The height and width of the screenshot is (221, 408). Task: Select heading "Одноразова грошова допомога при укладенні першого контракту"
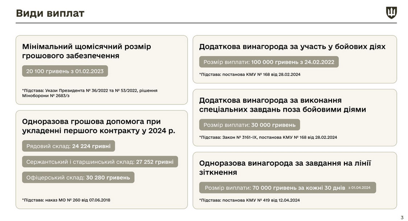(x=98, y=126)
